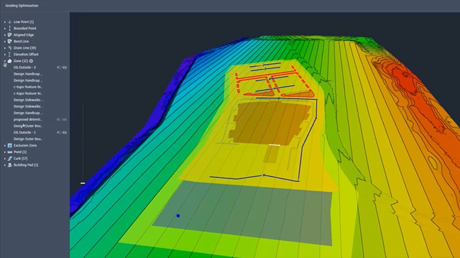The height and width of the screenshot is (258, 460).
Task: Expand the Curb (17) node
Action: (x=5, y=158)
